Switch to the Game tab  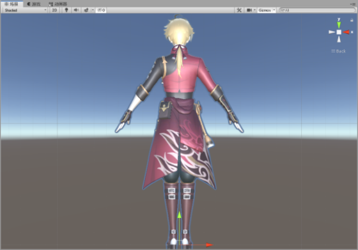(34, 4)
